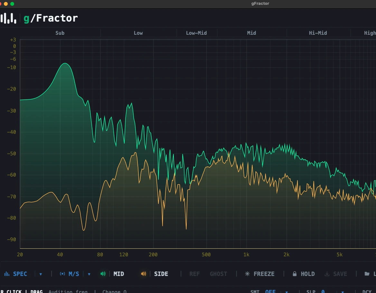Enable the REF overlay

click(194, 274)
